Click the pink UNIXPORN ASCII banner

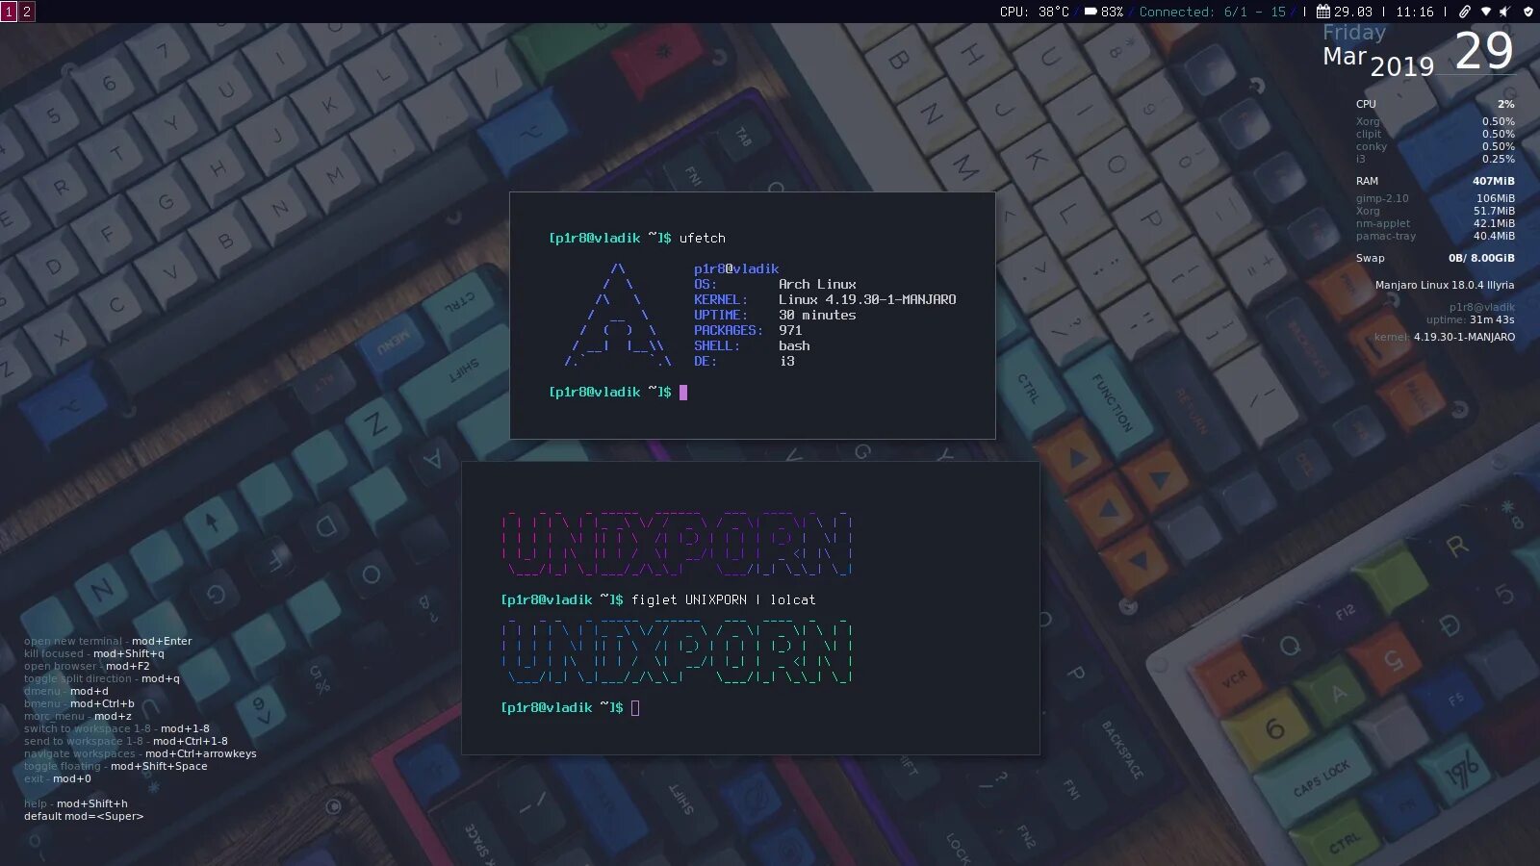(677, 544)
